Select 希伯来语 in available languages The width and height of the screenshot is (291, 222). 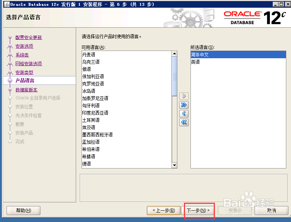point(127,149)
